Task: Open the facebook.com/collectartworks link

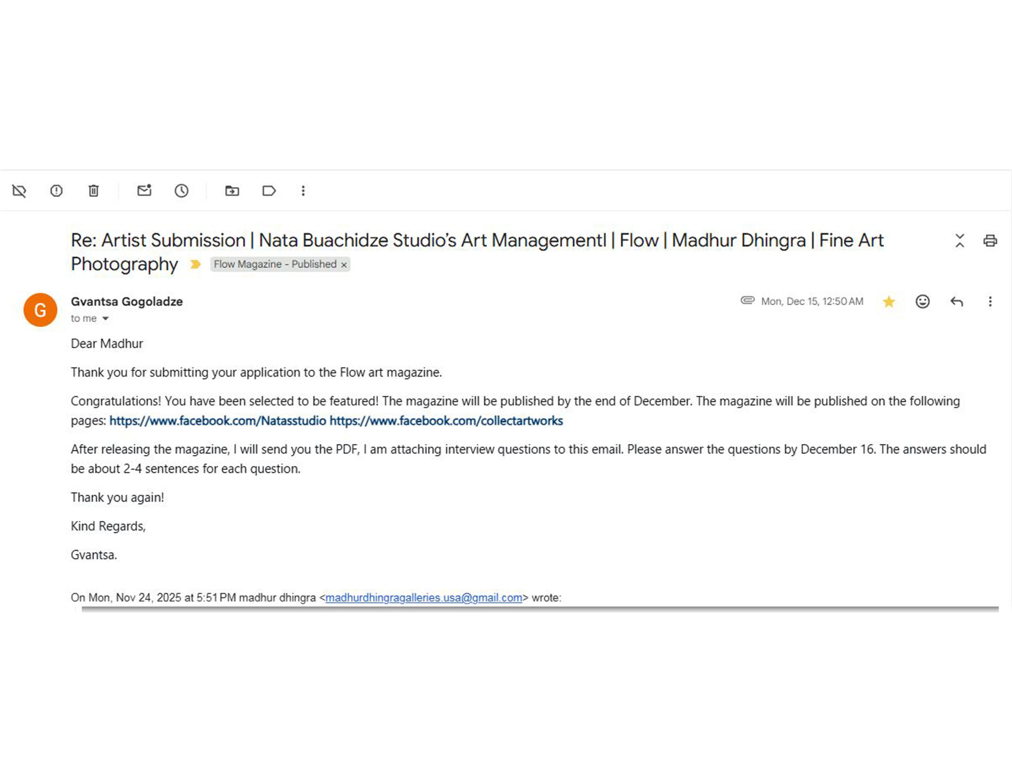Action: pyautogui.click(x=446, y=420)
